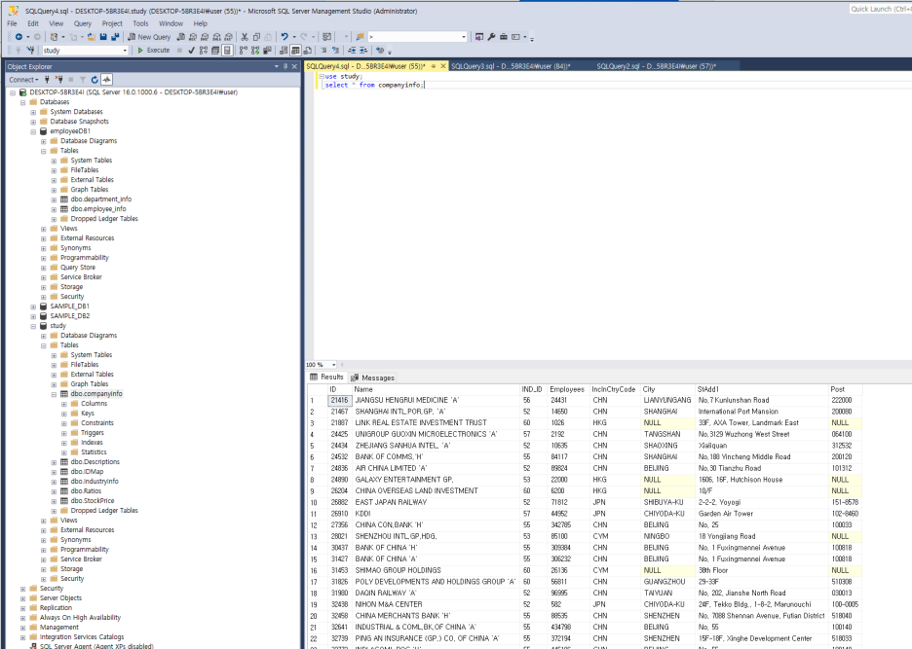Toggle Include Actual Execution Plan
912x649 pixels.
click(x=244, y=51)
